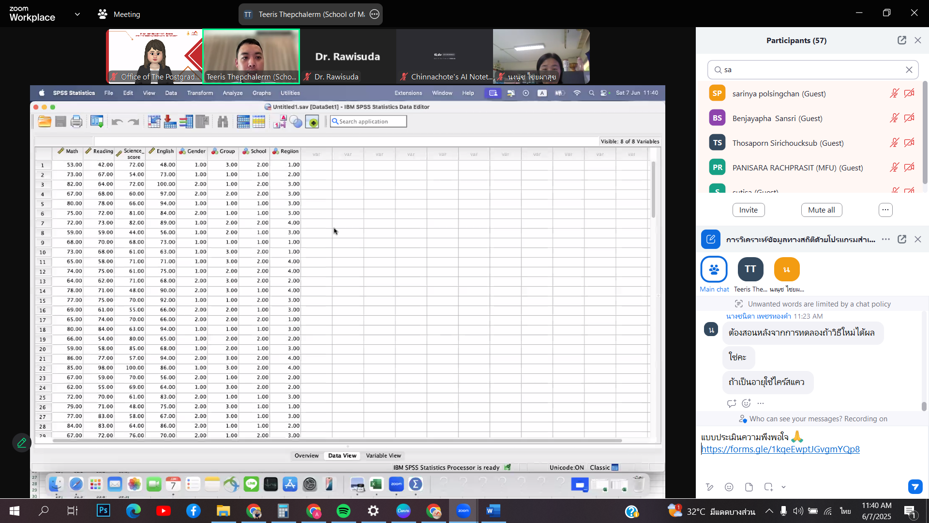Send the chat message with the send icon
Viewport: 929px width, 523px height.
click(x=915, y=487)
